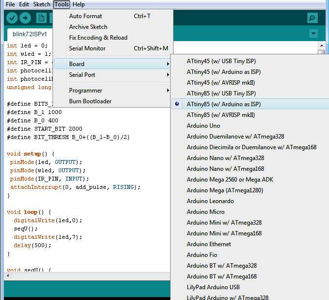329x300 pixels.
Task: Select the Arduino Ethernet board
Action: (251, 244)
